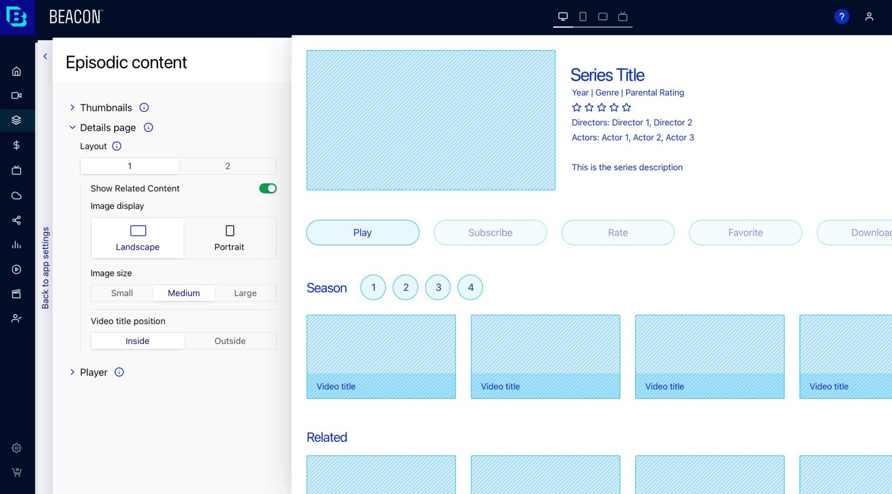
Task: Click the Play button in preview
Action: 363,233
